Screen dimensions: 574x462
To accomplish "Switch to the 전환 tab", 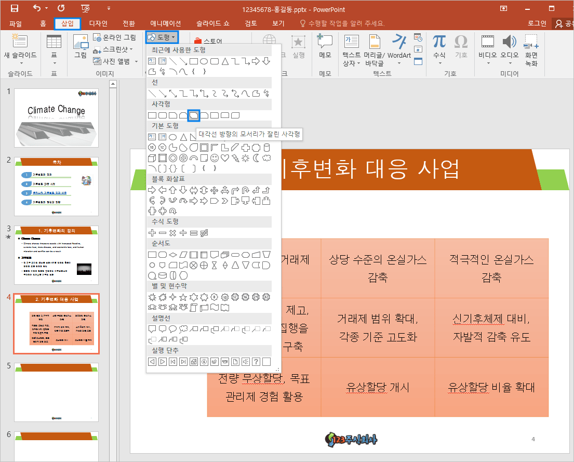I will click(x=129, y=23).
